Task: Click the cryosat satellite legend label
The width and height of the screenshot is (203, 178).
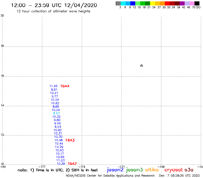Action: [174, 170]
